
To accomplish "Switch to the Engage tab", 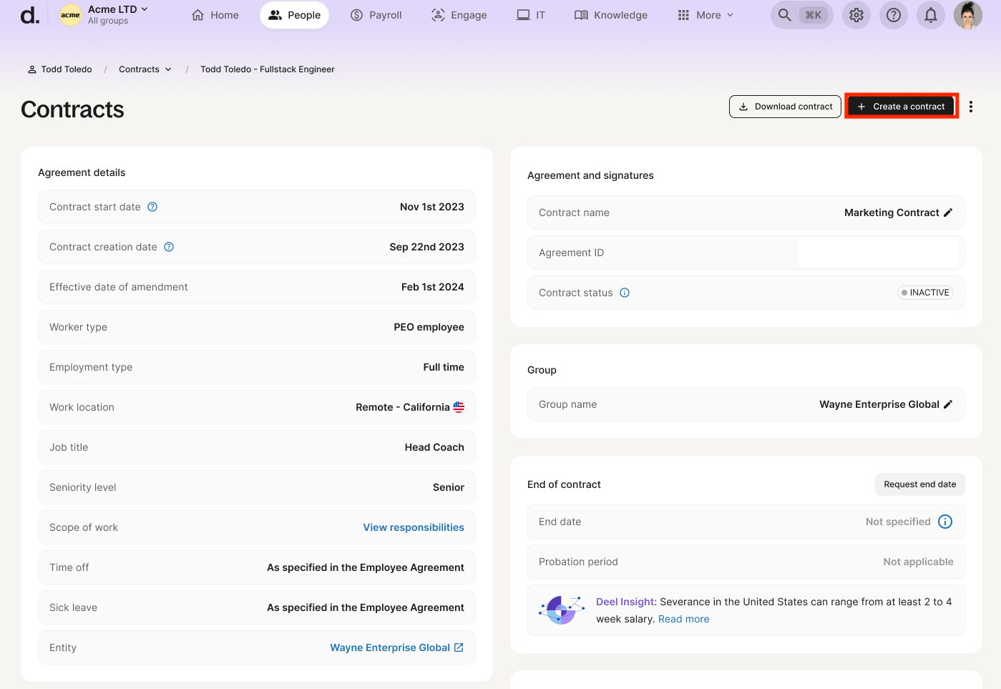I will coord(459,15).
